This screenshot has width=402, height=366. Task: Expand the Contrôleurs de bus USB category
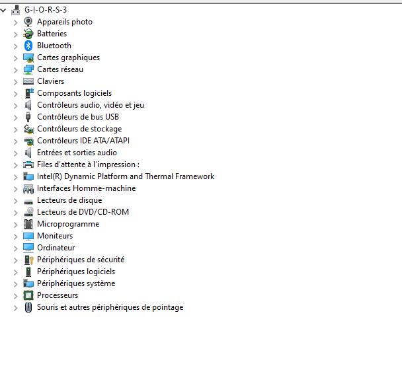tap(16, 118)
